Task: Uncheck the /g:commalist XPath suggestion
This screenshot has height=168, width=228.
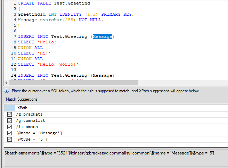Action: [x=10, y=120]
